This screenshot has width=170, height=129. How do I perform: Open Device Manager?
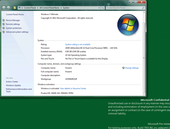13,20
